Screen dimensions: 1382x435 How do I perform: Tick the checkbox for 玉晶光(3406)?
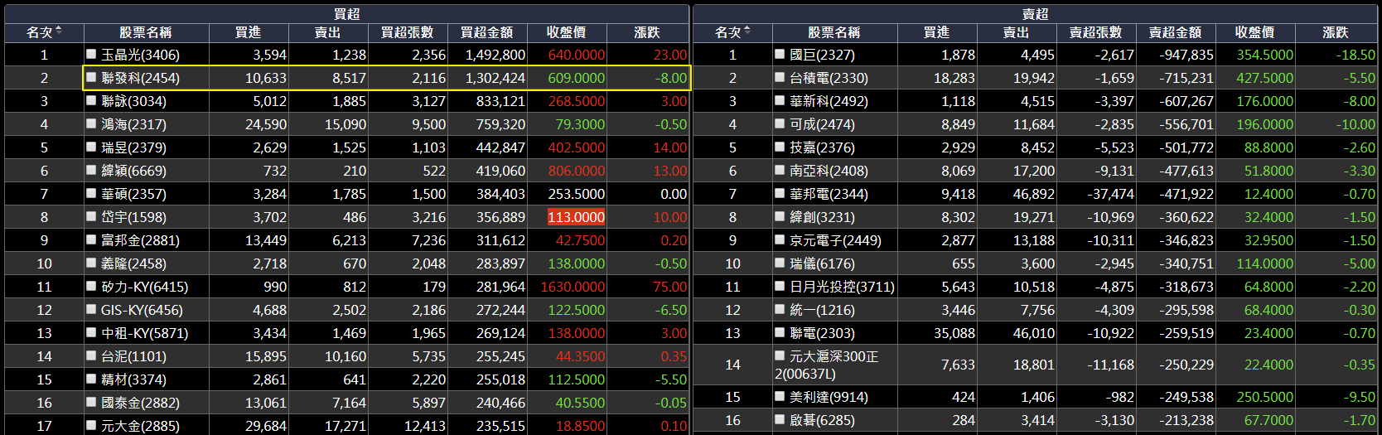click(x=92, y=54)
